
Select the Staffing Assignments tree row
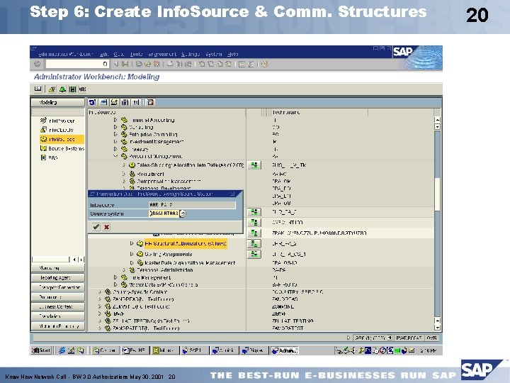tap(168, 254)
